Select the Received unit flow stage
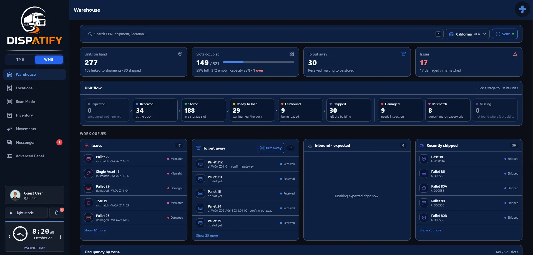This screenshot has width=533, height=255. [x=155, y=110]
